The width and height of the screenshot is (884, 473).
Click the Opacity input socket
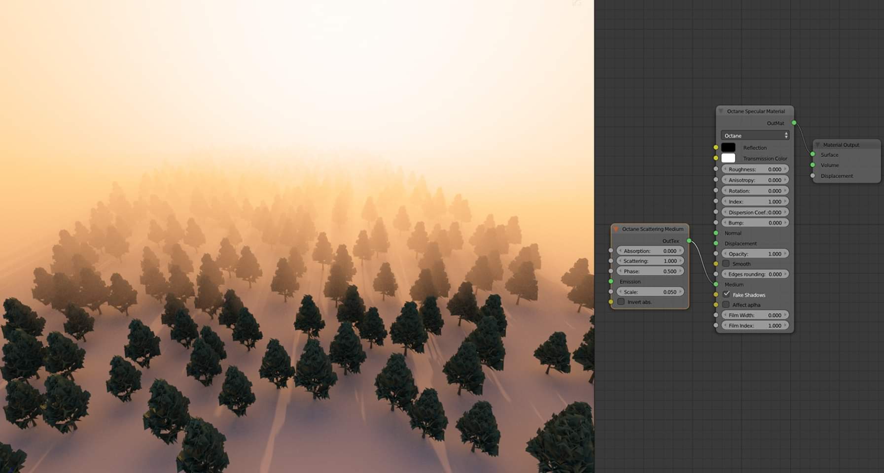pos(716,254)
